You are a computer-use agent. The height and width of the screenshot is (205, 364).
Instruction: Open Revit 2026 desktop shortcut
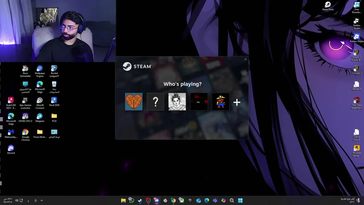coord(54,102)
